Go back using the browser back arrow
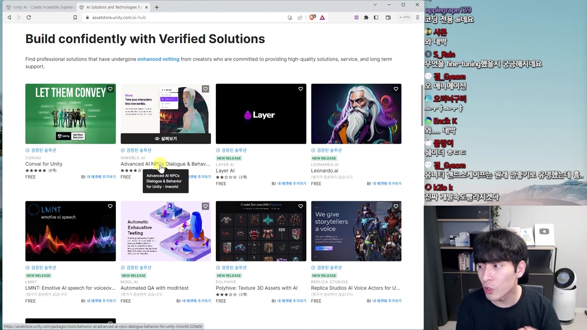587x330 pixels. pyautogui.click(x=9, y=17)
